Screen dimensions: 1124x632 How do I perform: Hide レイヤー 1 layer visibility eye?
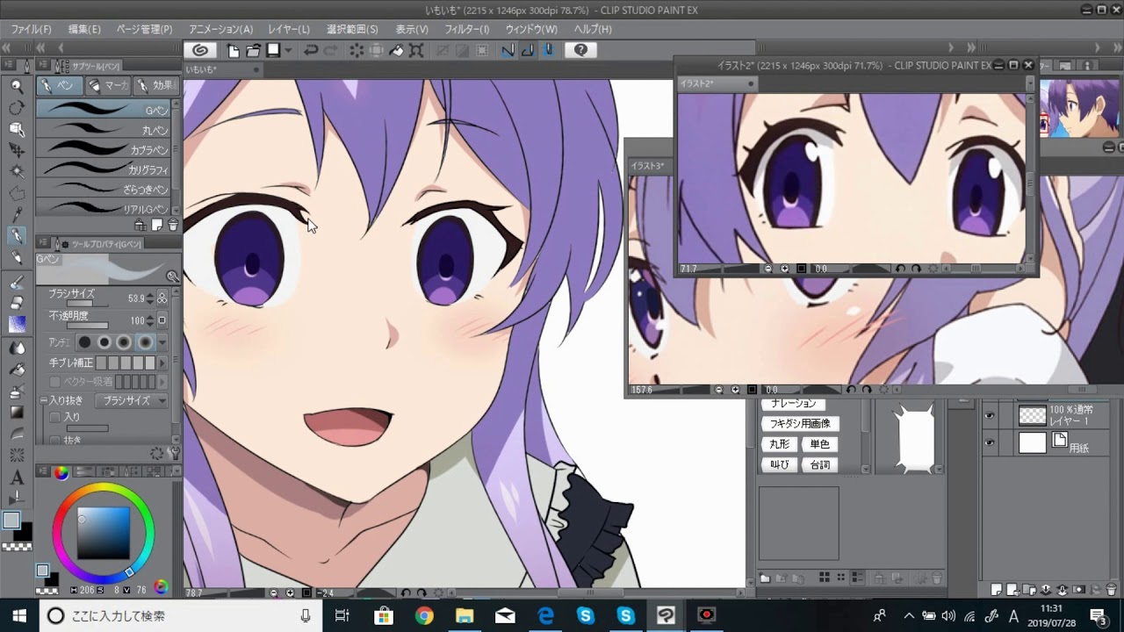(990, 415)
